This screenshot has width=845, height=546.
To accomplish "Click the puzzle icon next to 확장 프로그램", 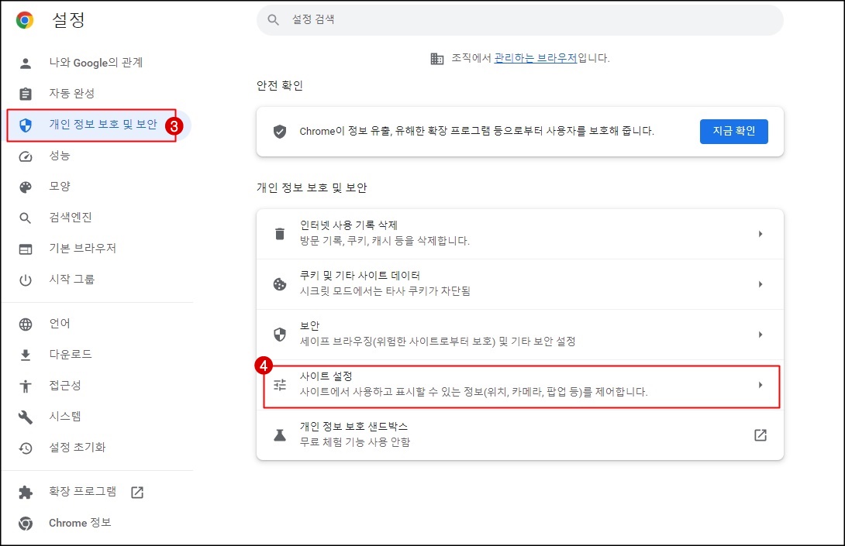I will point(24,493).
